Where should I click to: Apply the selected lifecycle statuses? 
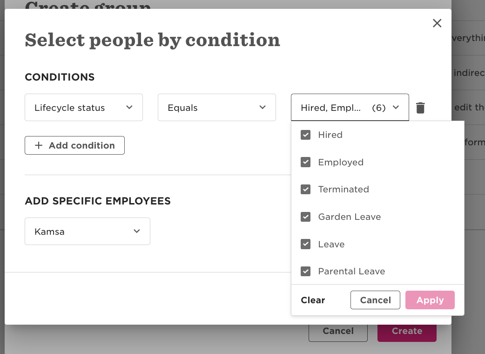pyautogui.click(x=430, y=300)
